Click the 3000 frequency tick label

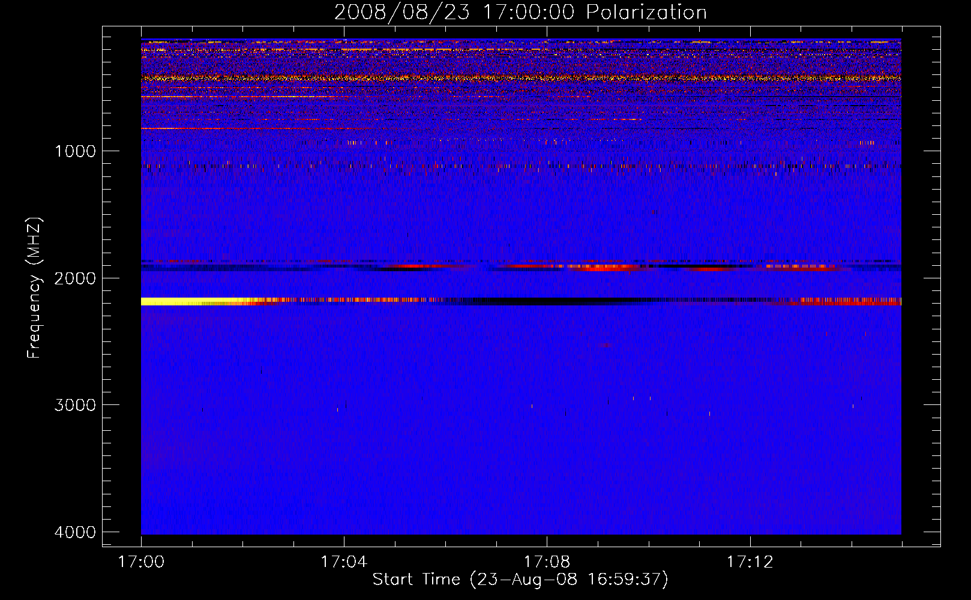(x=75, y=405)
